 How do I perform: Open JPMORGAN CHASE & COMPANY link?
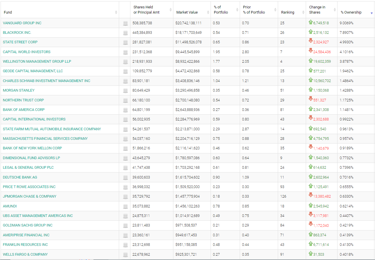[x=30, y=196]
